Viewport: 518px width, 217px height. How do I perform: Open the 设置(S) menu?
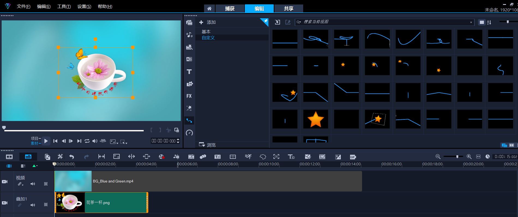pos(84,6)
